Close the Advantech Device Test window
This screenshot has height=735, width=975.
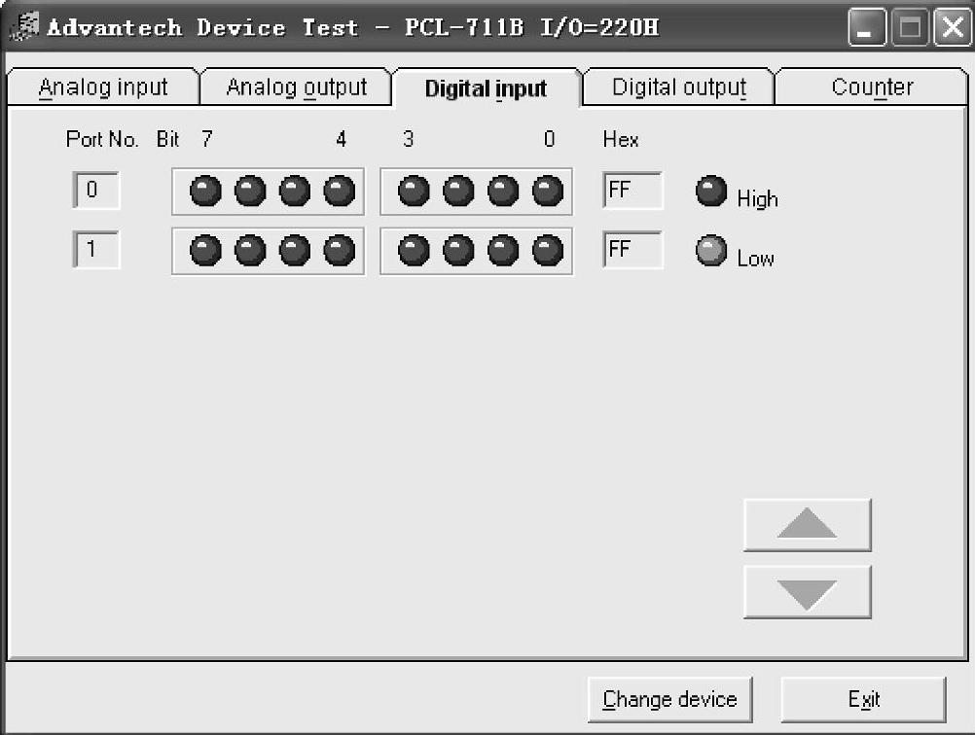[953, 27]
